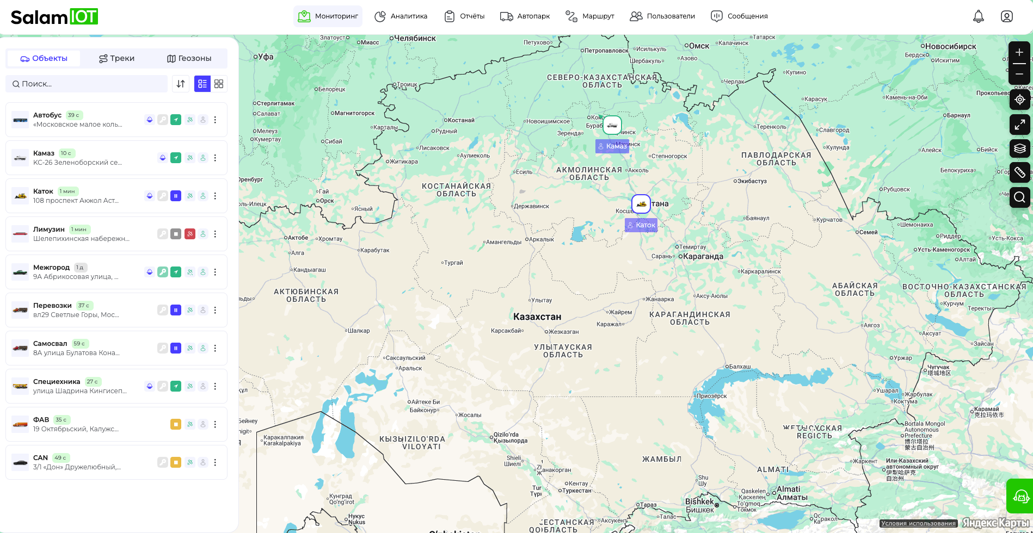Go to the Отчёты section

point(464,16)
